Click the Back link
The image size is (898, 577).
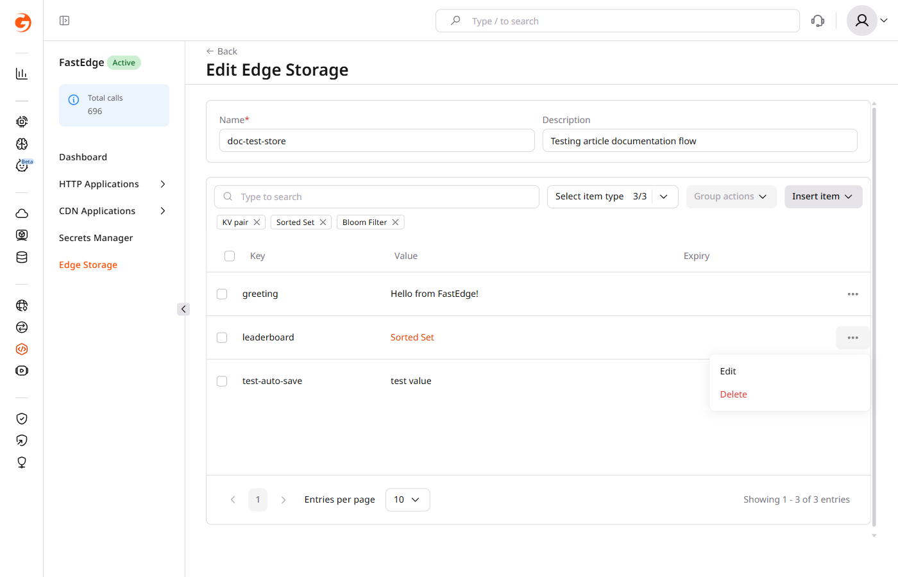[x=222, y=51]
